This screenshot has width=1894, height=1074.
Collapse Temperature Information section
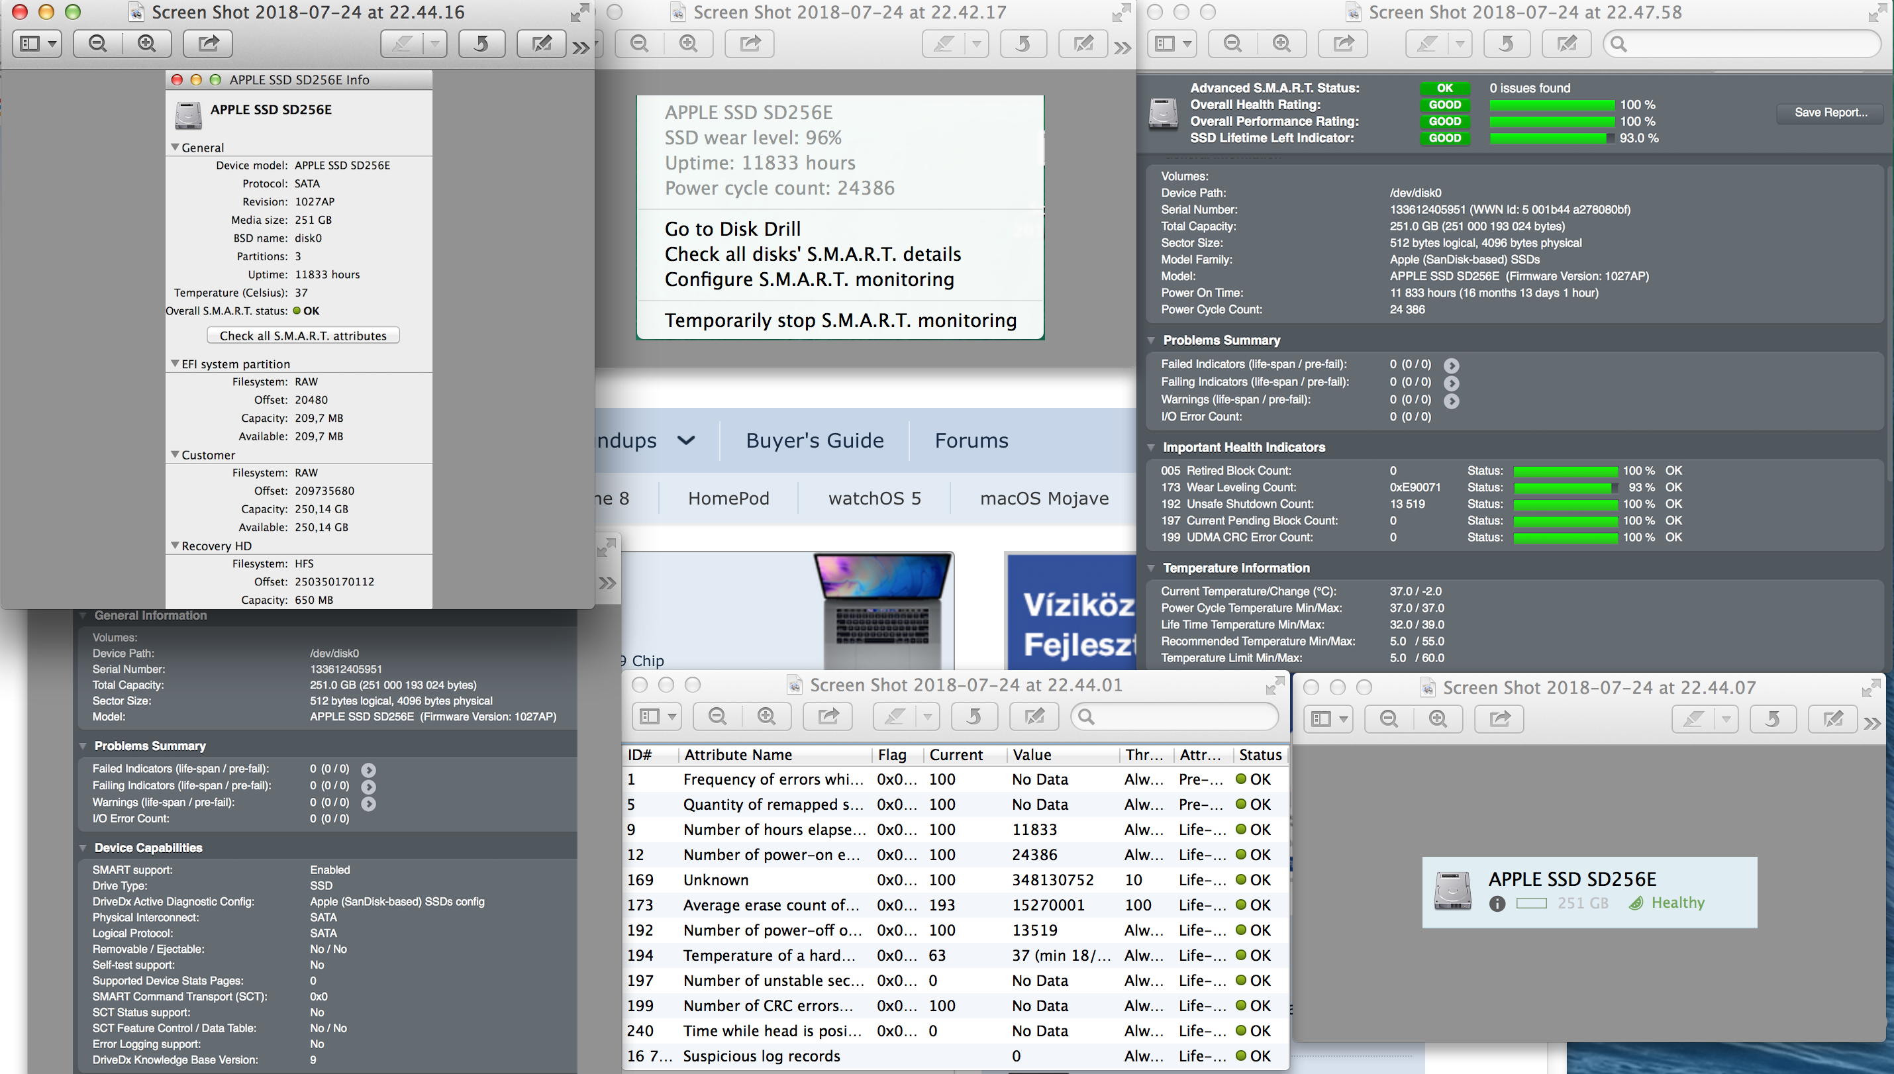click(1151, 568)
